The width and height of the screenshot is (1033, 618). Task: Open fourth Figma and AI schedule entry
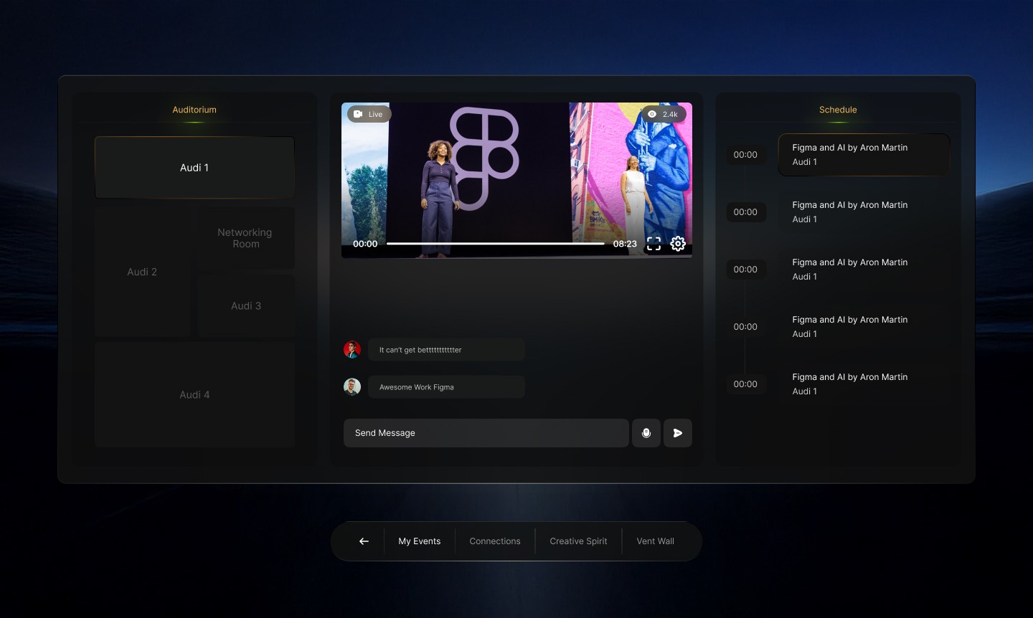tap(864, 327)
